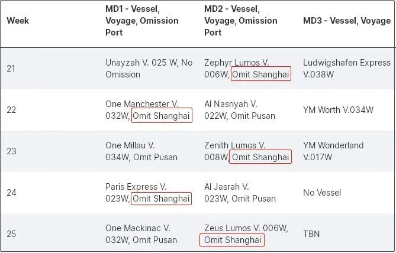The height and width of the screenshot is (253, 396).
Task: Click highlighted Omit Shanghai in Zeus Lumos cell
Action: click(232, 240)
